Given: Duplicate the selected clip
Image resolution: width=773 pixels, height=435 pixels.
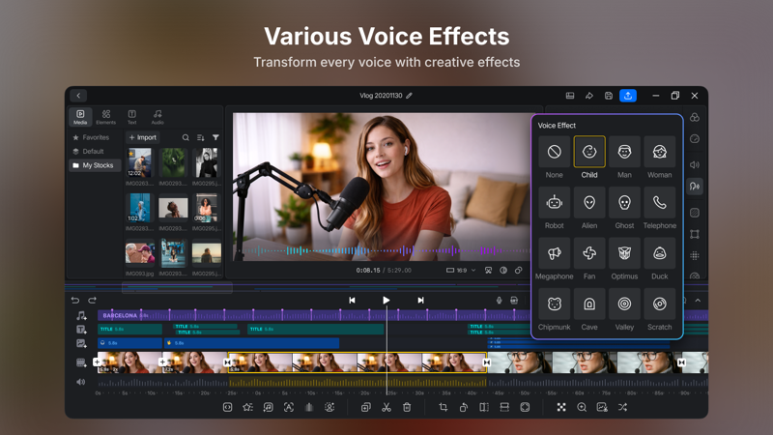Looking at the screenshot, I should [x=366, y=407].
